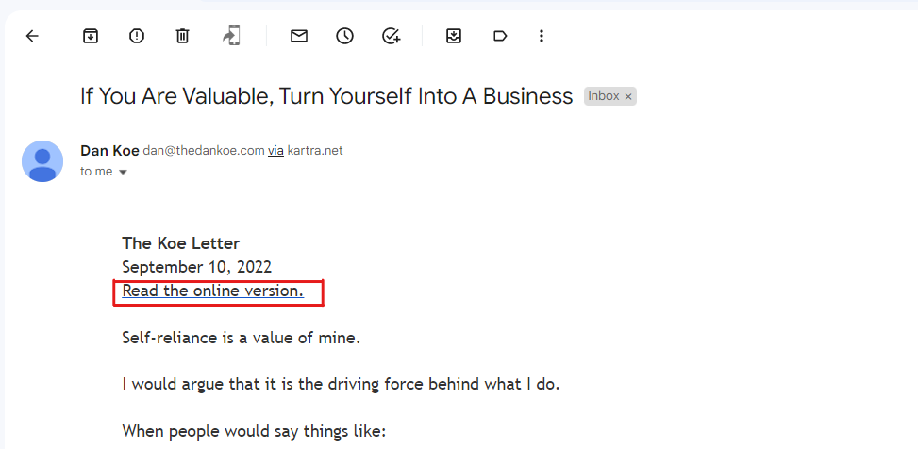Viewport: 918px width, 449px height.
Task: Remove the Inbox label with its x
Action: point(628,97)
